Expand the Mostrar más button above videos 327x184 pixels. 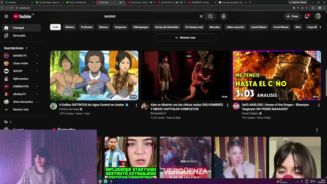[185, 38]
